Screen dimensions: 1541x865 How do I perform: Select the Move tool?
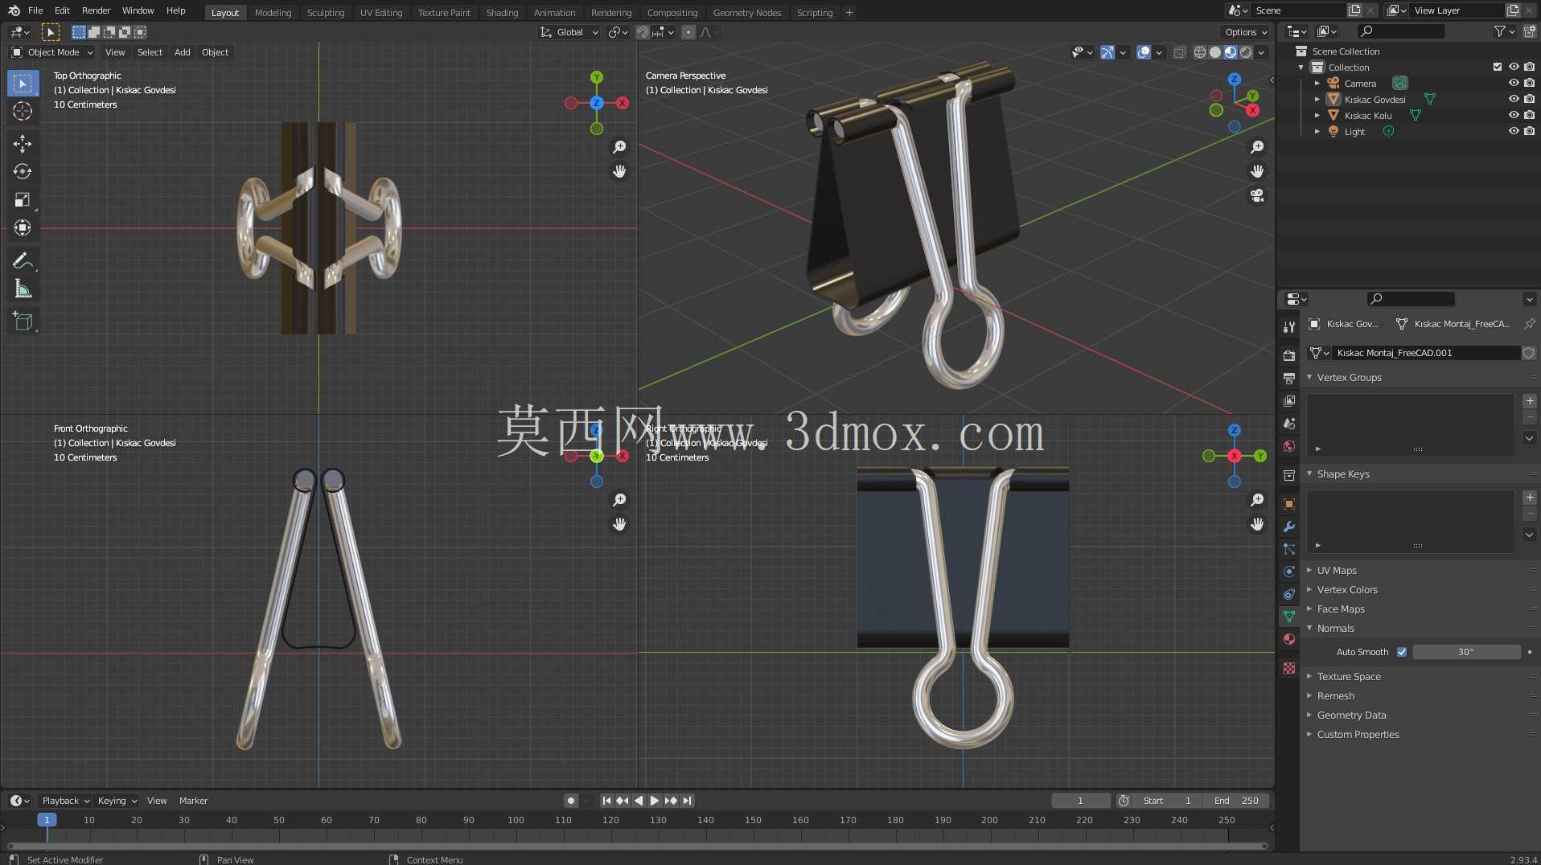[x=23, y=143]
